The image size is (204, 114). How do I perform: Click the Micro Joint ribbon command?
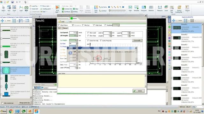click(x=45, y=6)
